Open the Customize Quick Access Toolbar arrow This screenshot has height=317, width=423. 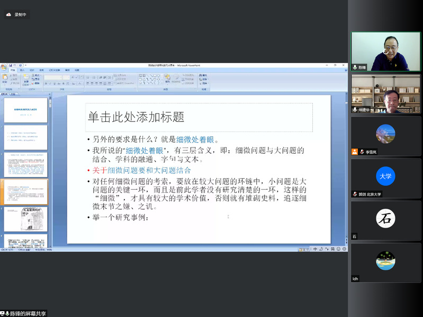coord(25,65)
